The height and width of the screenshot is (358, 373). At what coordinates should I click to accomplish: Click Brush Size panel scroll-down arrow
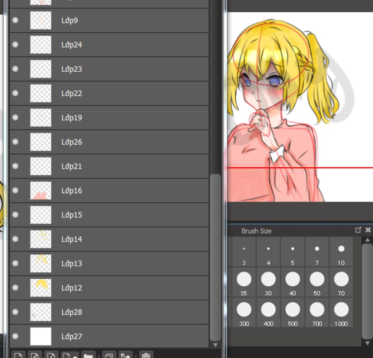[x=367, y=343]
